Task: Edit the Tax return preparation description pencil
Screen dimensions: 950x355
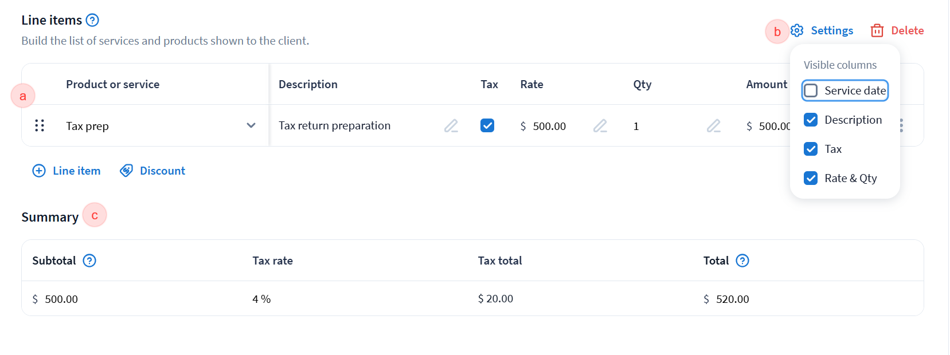Action: click(451, 125)
